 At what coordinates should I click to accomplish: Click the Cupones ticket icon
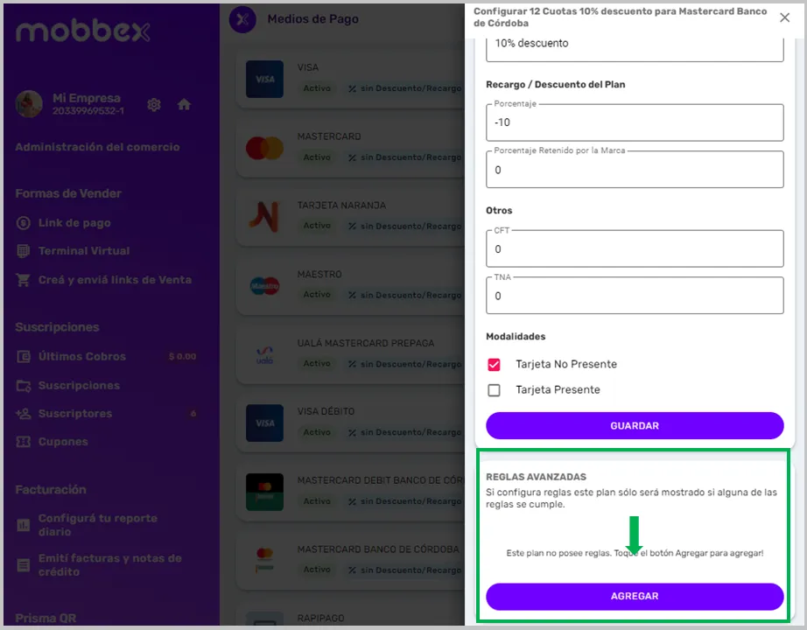click(x=23, y=442)
